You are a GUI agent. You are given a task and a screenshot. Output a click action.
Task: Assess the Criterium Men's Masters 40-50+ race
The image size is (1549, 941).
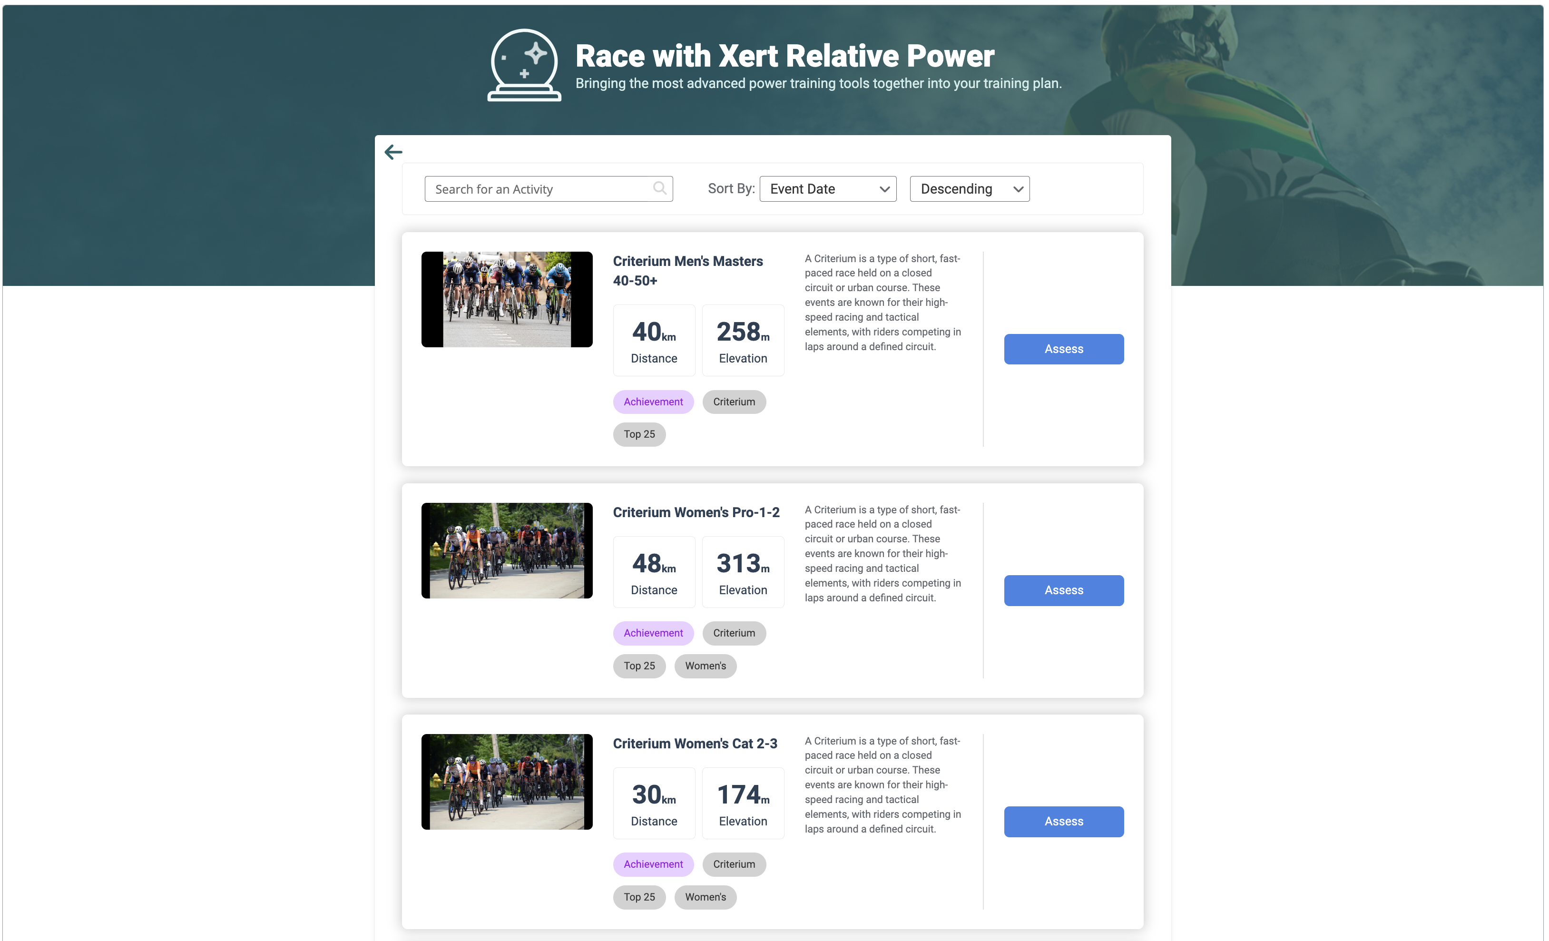(x=1063, y=349)
